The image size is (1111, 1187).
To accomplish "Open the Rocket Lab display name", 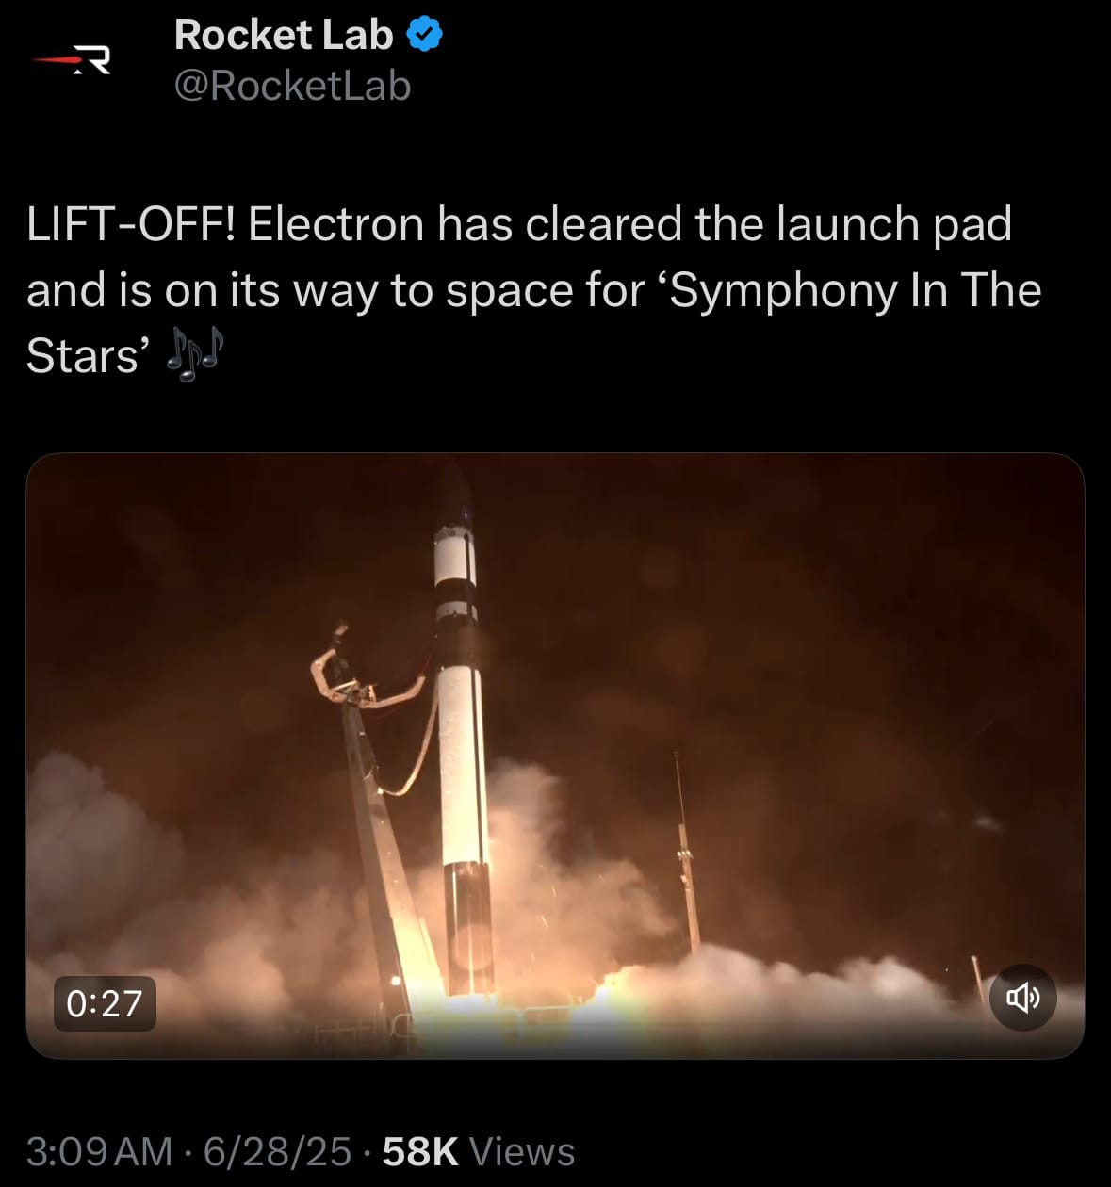I will 284,35.
